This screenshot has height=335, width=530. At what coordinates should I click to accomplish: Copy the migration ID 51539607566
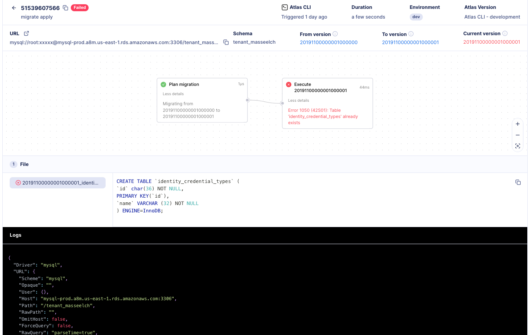tap(65, 8)
